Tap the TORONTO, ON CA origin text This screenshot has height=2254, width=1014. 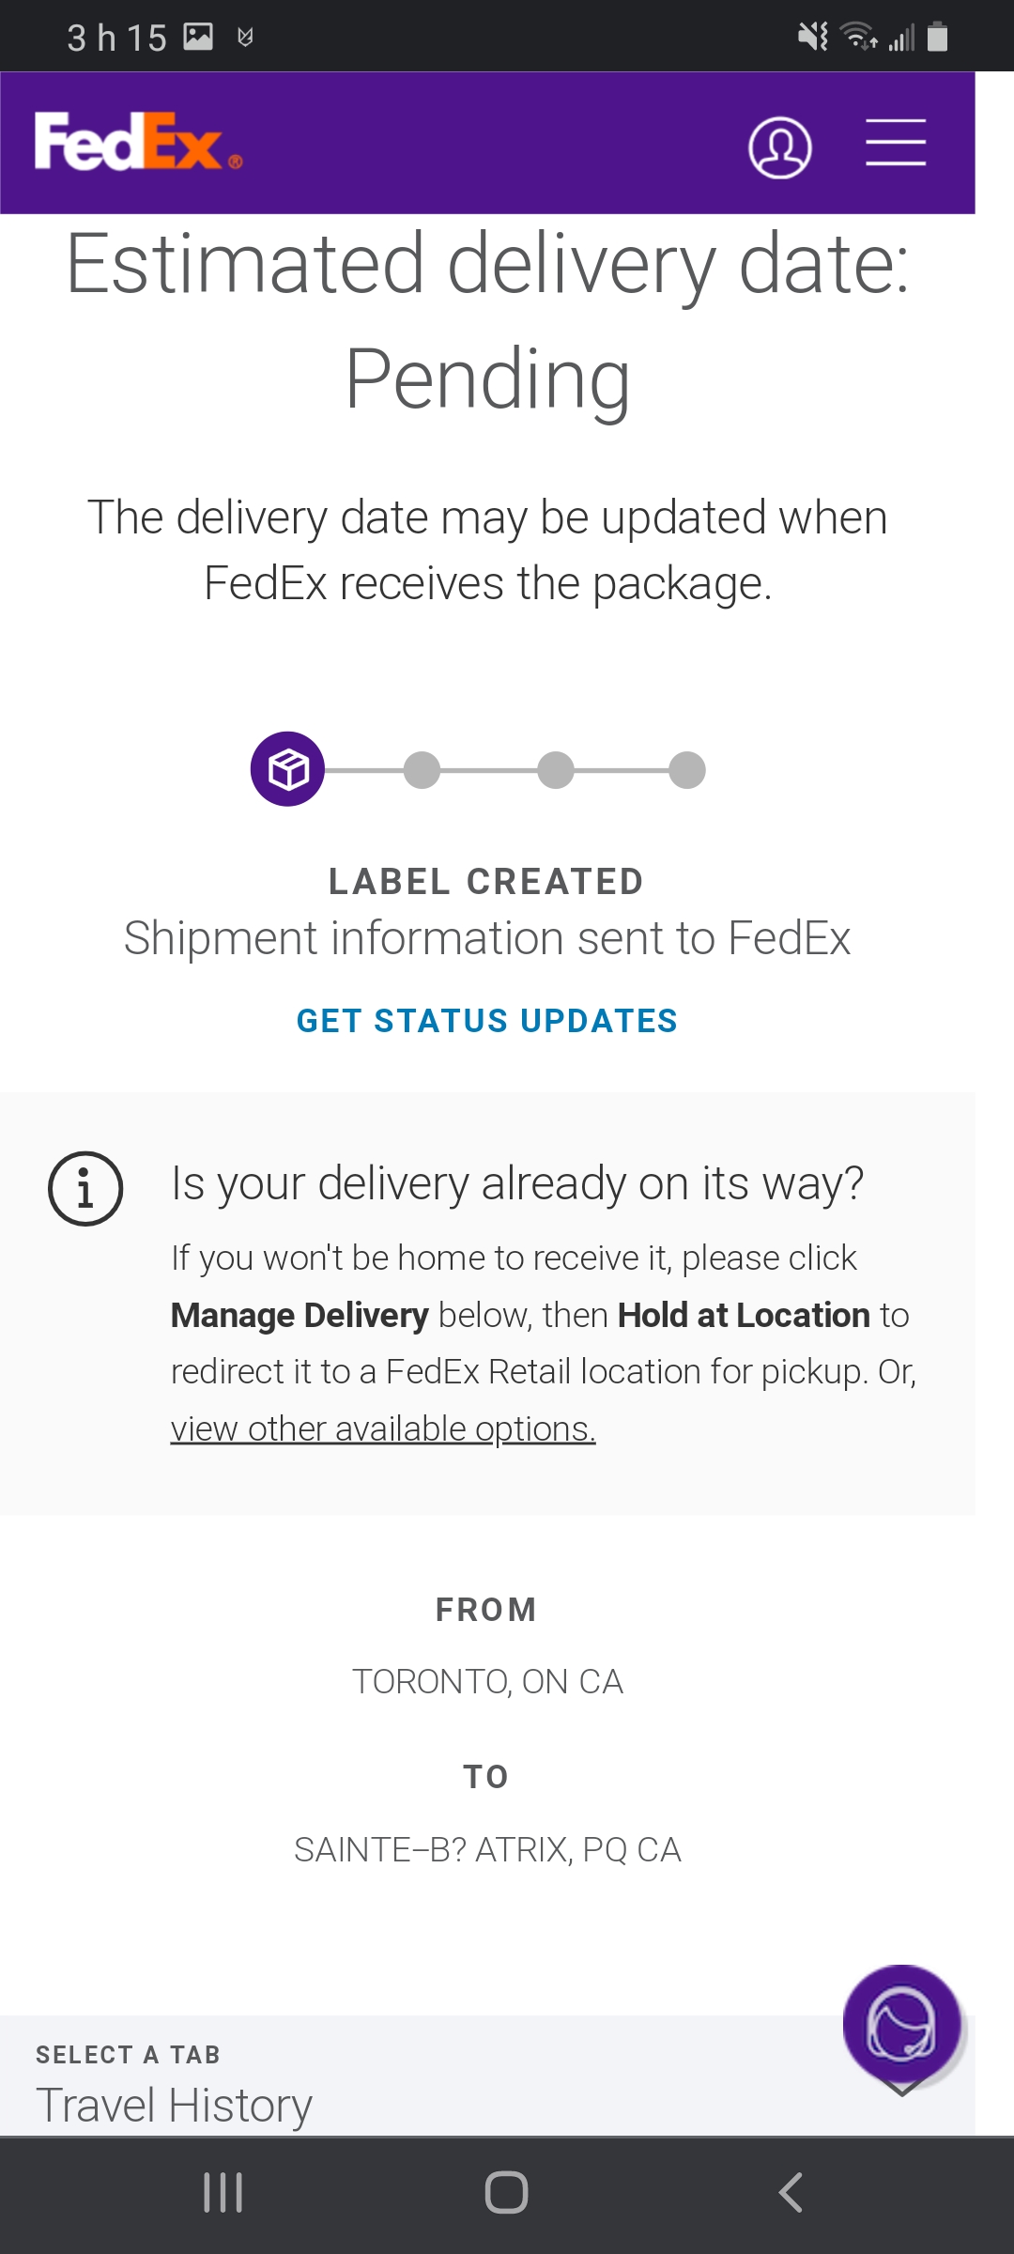[487, 1681]
